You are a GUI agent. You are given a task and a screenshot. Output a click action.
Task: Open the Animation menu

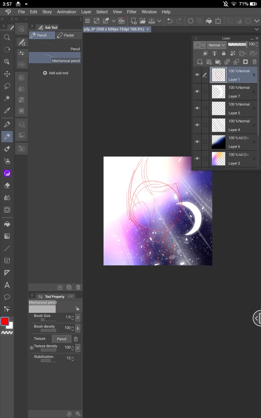(66, 12)
